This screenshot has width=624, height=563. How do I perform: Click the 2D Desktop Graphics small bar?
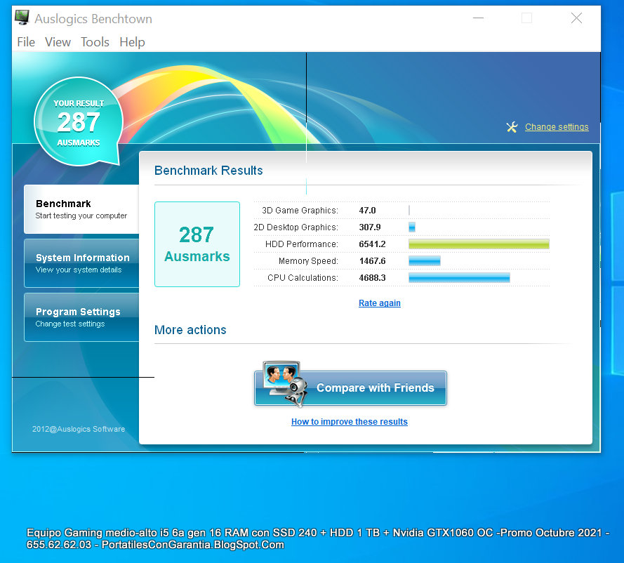412,227
